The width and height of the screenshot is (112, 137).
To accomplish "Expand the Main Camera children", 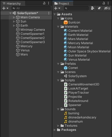I will [x=14, y=17].
